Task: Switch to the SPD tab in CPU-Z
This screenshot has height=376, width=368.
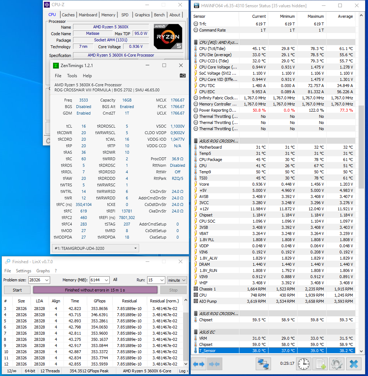Action: pos(125,15)
